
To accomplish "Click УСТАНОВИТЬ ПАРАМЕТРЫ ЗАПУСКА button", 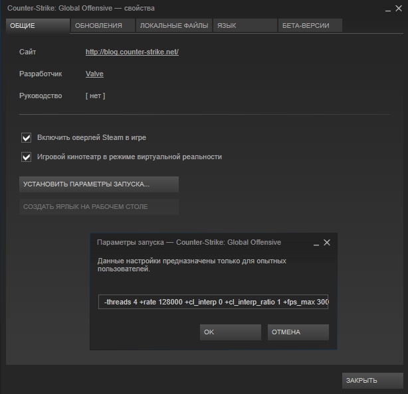I will pos(99,184).
